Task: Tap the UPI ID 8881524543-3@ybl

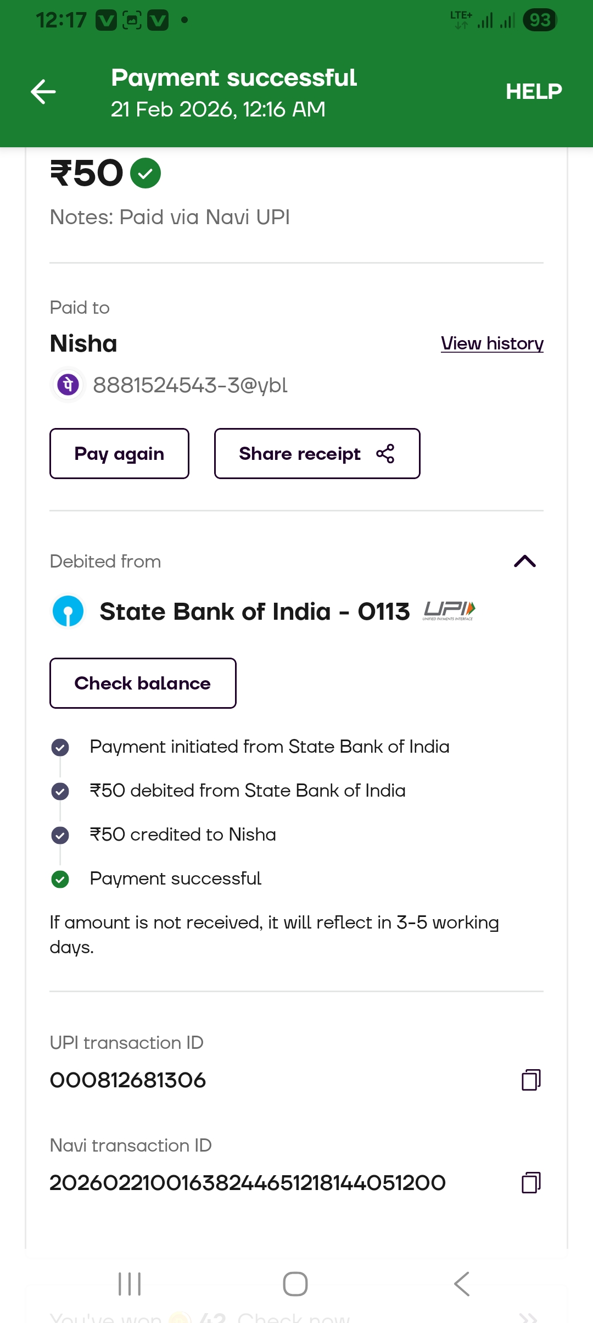Action: [x=190, y=385]
